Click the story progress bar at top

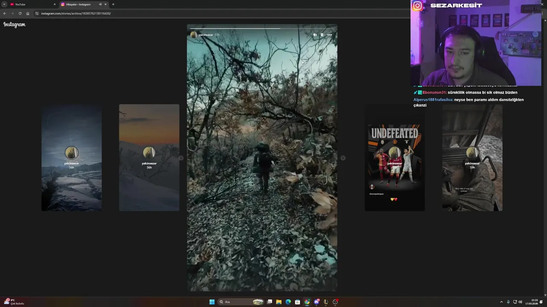(262, 29)
